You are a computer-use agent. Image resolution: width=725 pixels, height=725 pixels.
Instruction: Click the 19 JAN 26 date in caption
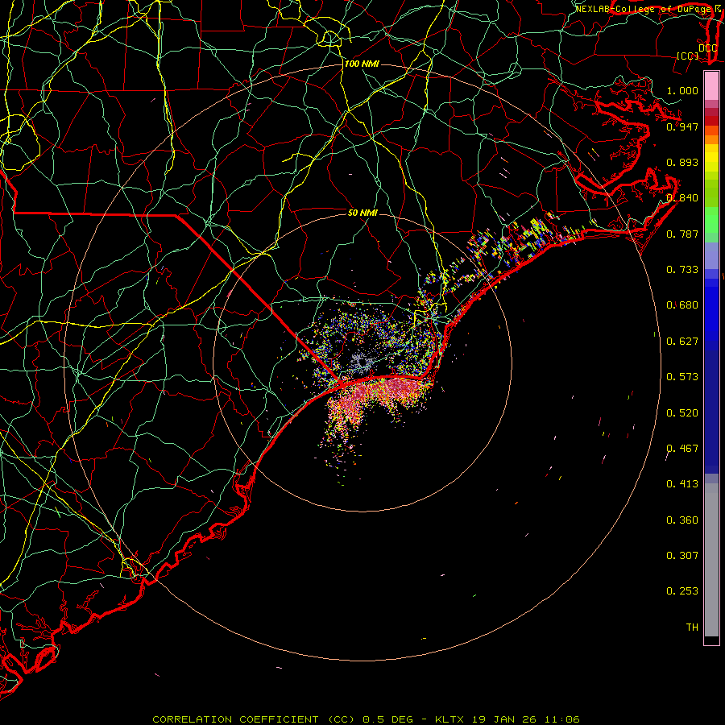[504, 719]
